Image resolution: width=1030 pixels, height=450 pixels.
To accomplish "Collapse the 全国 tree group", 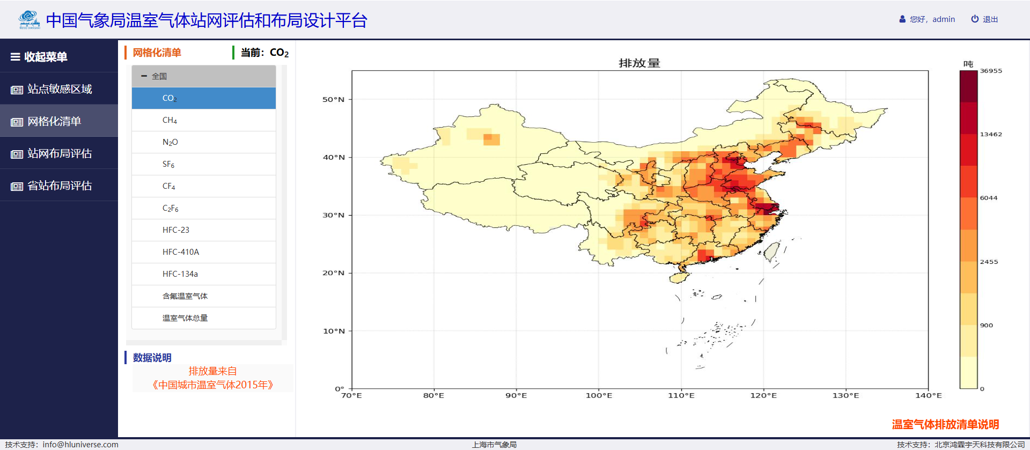I will tap(144, 76).
